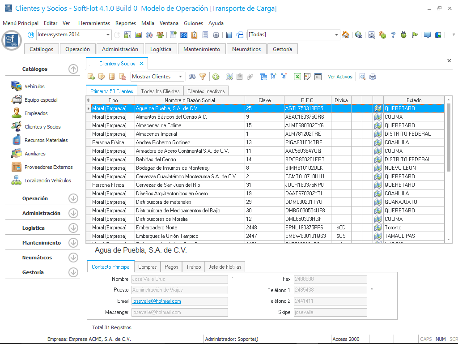Click the green refresh icon
The image size is (458, 344).
coord(216,77)
